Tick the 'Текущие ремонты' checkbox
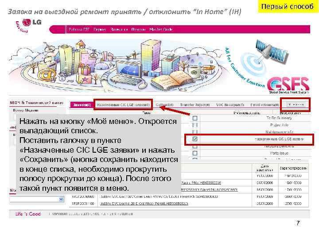Viewport: 319px width, 239px height. [195, 146]
